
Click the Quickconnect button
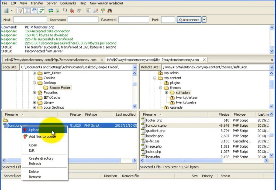(x=189, y=20)
